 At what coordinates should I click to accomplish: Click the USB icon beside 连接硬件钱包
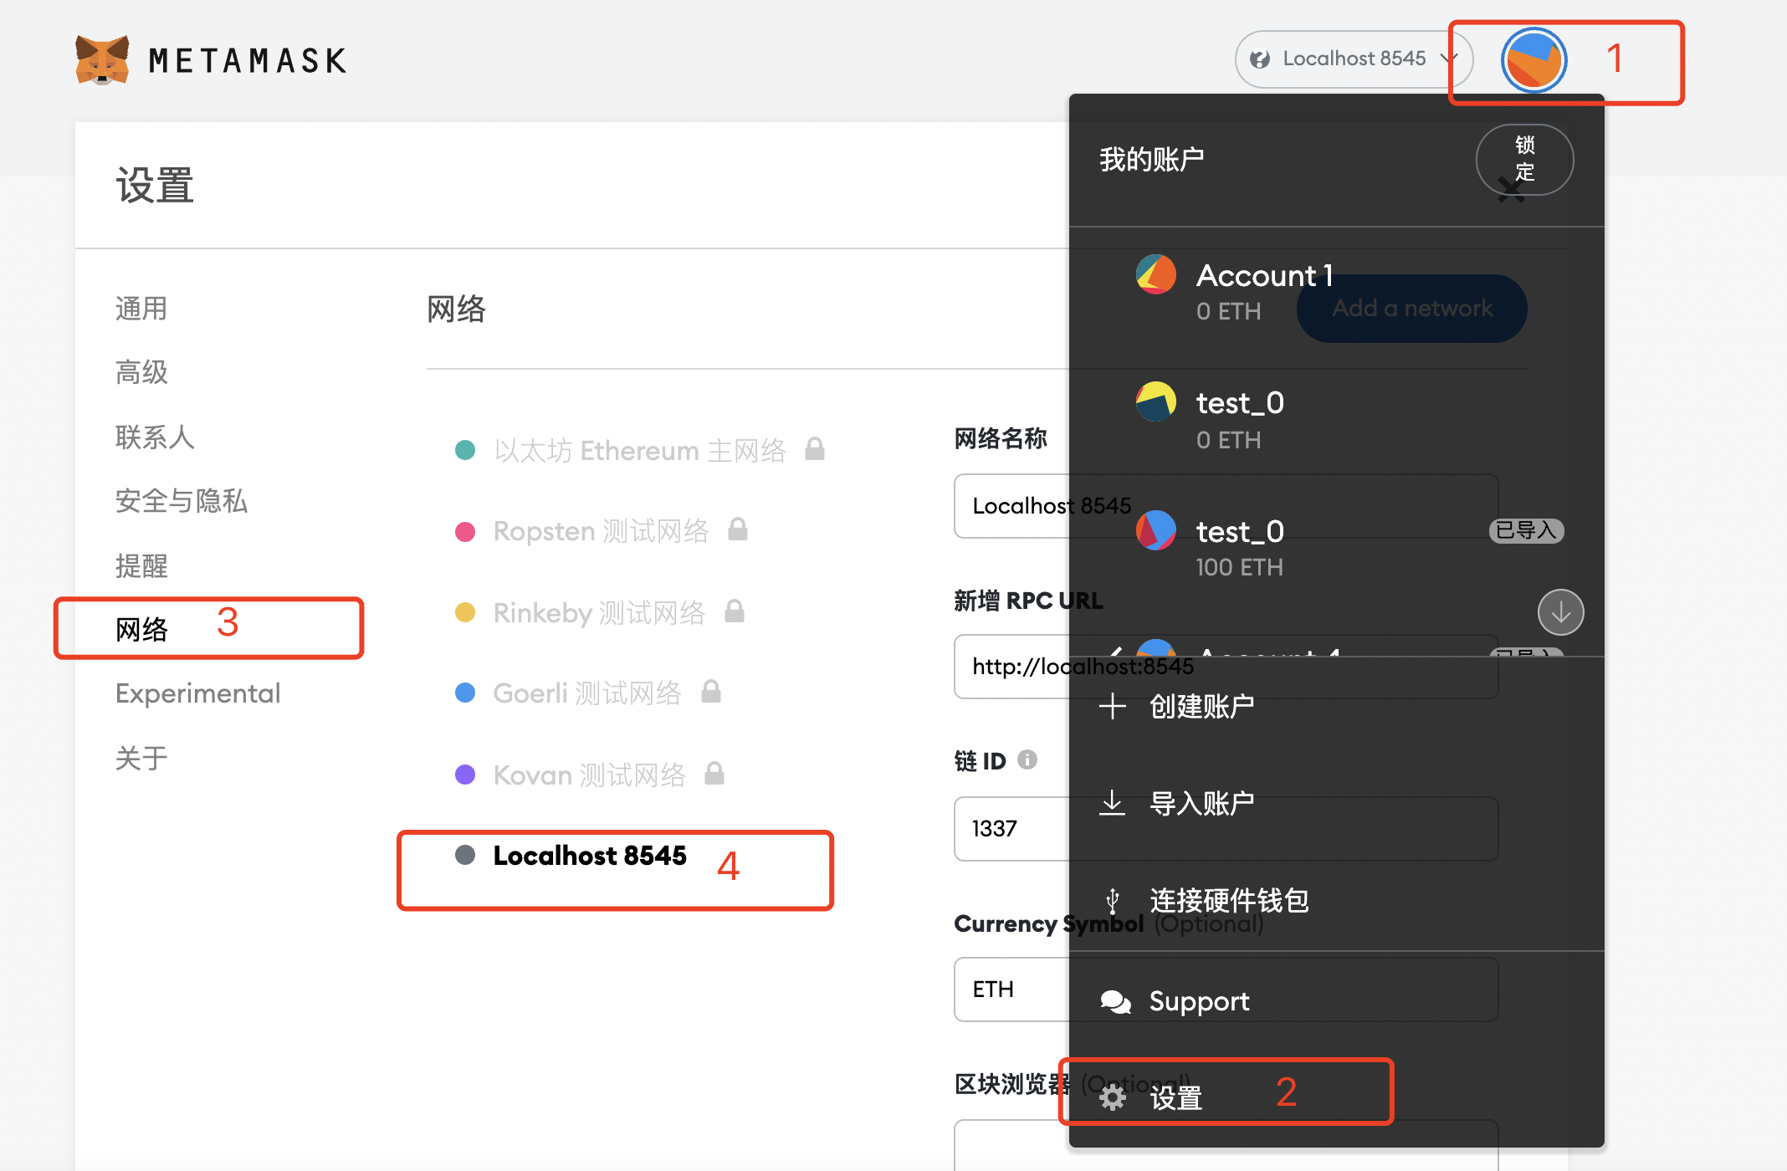(x=1112, y=901)
